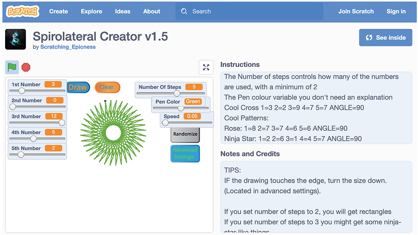Click the Speed value 0.05

(x=192, y=116)
